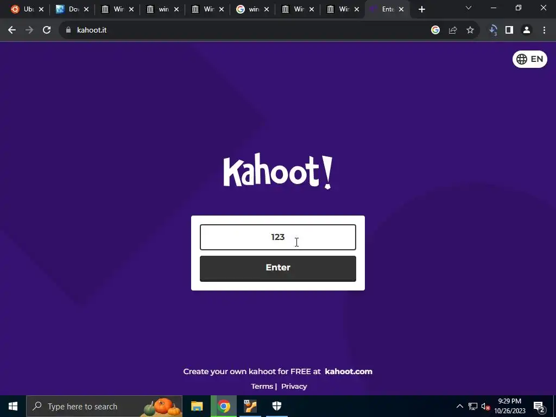556x417 pixels.
Task: Go forward with the browser forward arrow
Action: click(x=29, y=30)
